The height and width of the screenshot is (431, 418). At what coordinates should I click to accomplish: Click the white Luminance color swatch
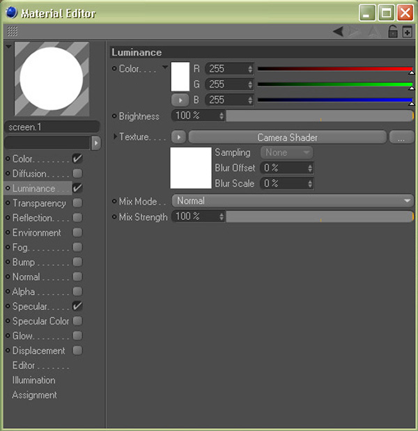[x=180, y=77]
